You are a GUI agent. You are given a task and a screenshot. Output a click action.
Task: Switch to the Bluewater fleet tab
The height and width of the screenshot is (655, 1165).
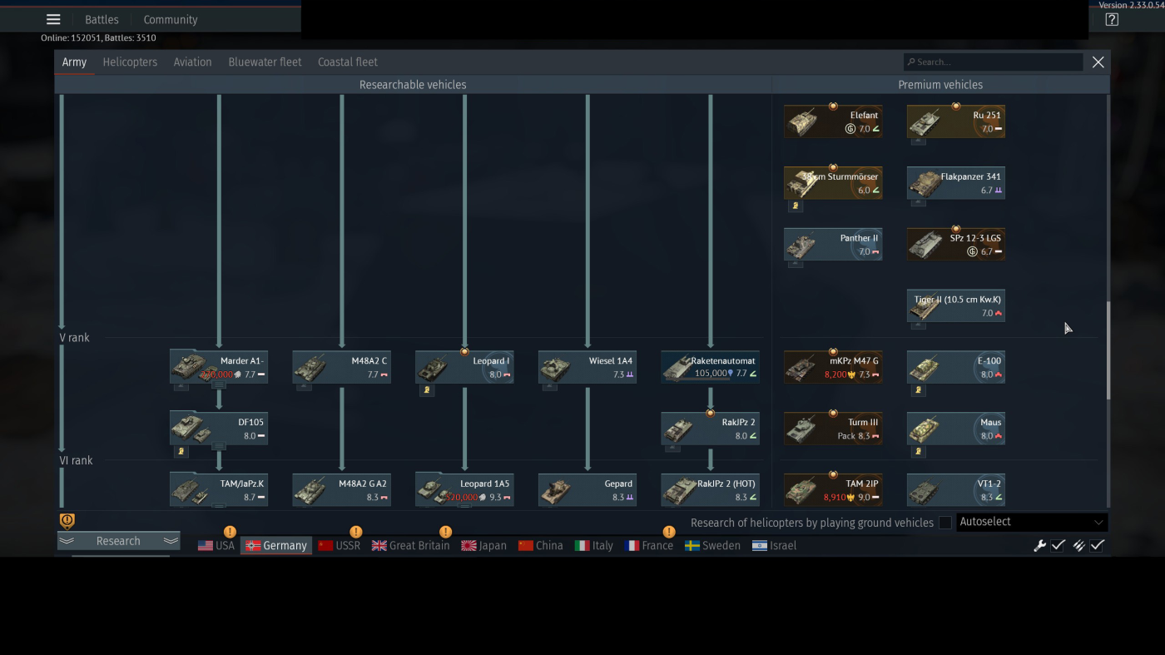tap(265, 62)
